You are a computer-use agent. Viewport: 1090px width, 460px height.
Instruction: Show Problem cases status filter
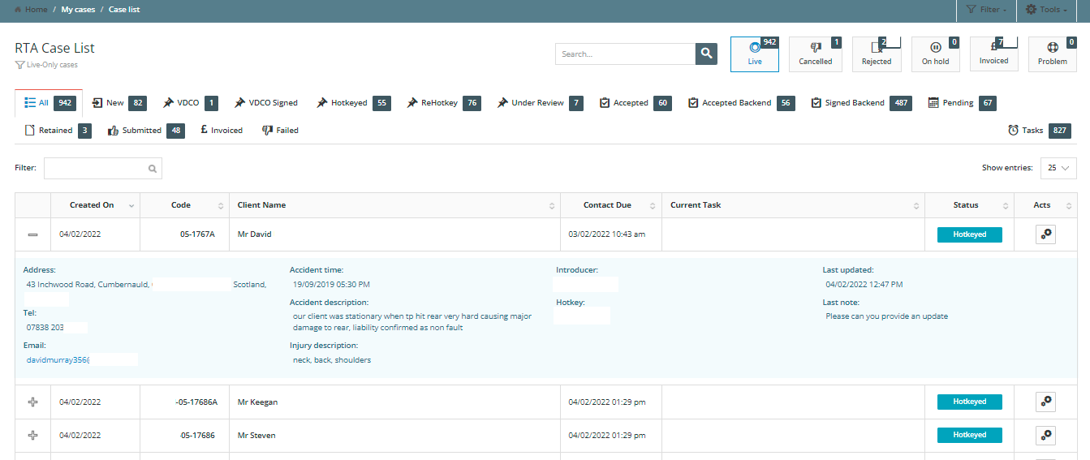(x=1052, y=54)
